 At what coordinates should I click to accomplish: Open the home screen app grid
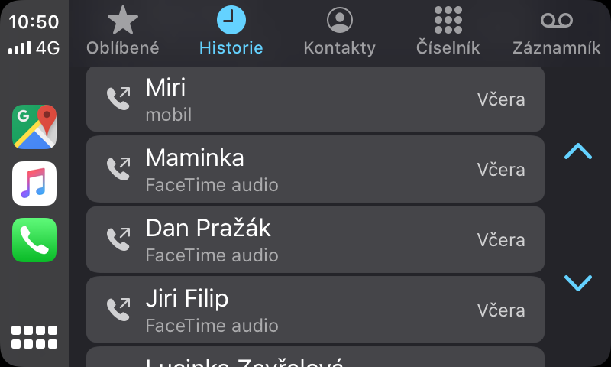click(34, 336)
